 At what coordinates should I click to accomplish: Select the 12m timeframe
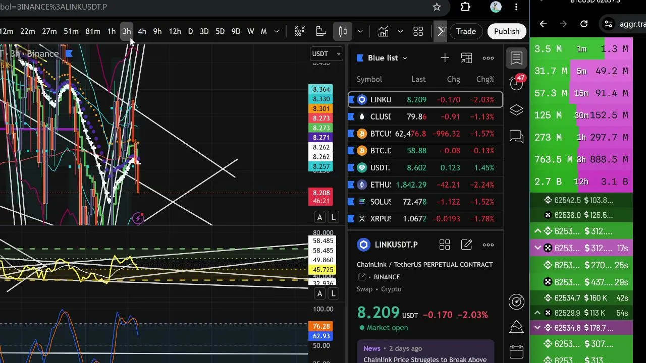click(7, 31)
